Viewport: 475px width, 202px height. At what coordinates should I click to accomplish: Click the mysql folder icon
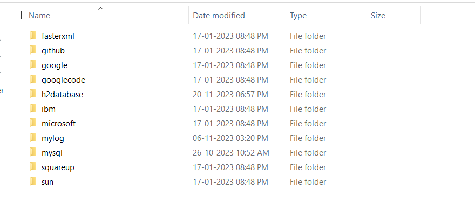click(33, 152)
